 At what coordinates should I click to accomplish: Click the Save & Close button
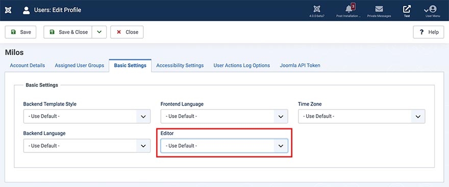coord(68,32)
